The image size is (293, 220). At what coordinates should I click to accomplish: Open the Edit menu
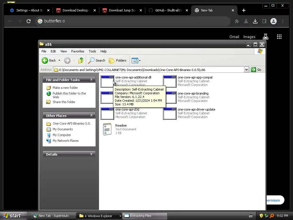pos(53,51)
